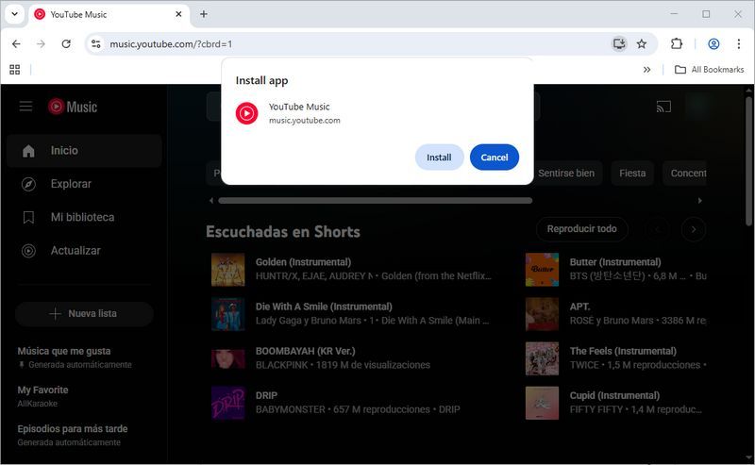This screenshot has width=755, height=465.
Task: Click the chips scrollbar right arrow
Action: point(700,201)
